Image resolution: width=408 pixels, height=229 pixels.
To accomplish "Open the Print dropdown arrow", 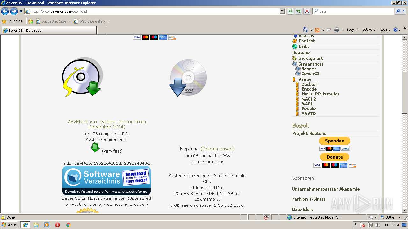I will coord(343,30).
